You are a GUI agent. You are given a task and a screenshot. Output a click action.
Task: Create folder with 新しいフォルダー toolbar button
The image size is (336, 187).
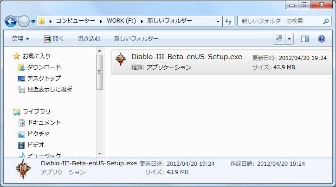(x=136, y=39)
